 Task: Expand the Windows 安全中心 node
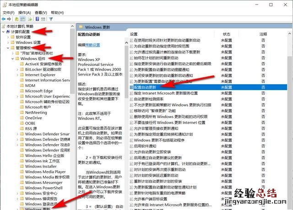tap(17, 194)
